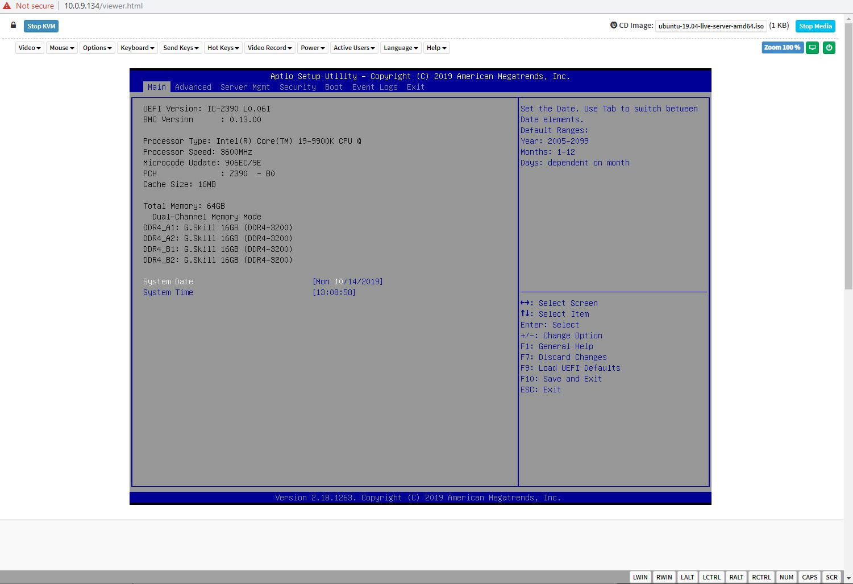Toggle the LCTRL modifier key
Image resolution: width=853 pixels, height=584 pixels.
(711, 577)
